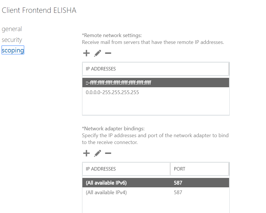The height and width of the screenshot is (213, 266).
Task: Click the Client Frontend ELISHA title
Action: pyautogui.click(x=39, y=10)
